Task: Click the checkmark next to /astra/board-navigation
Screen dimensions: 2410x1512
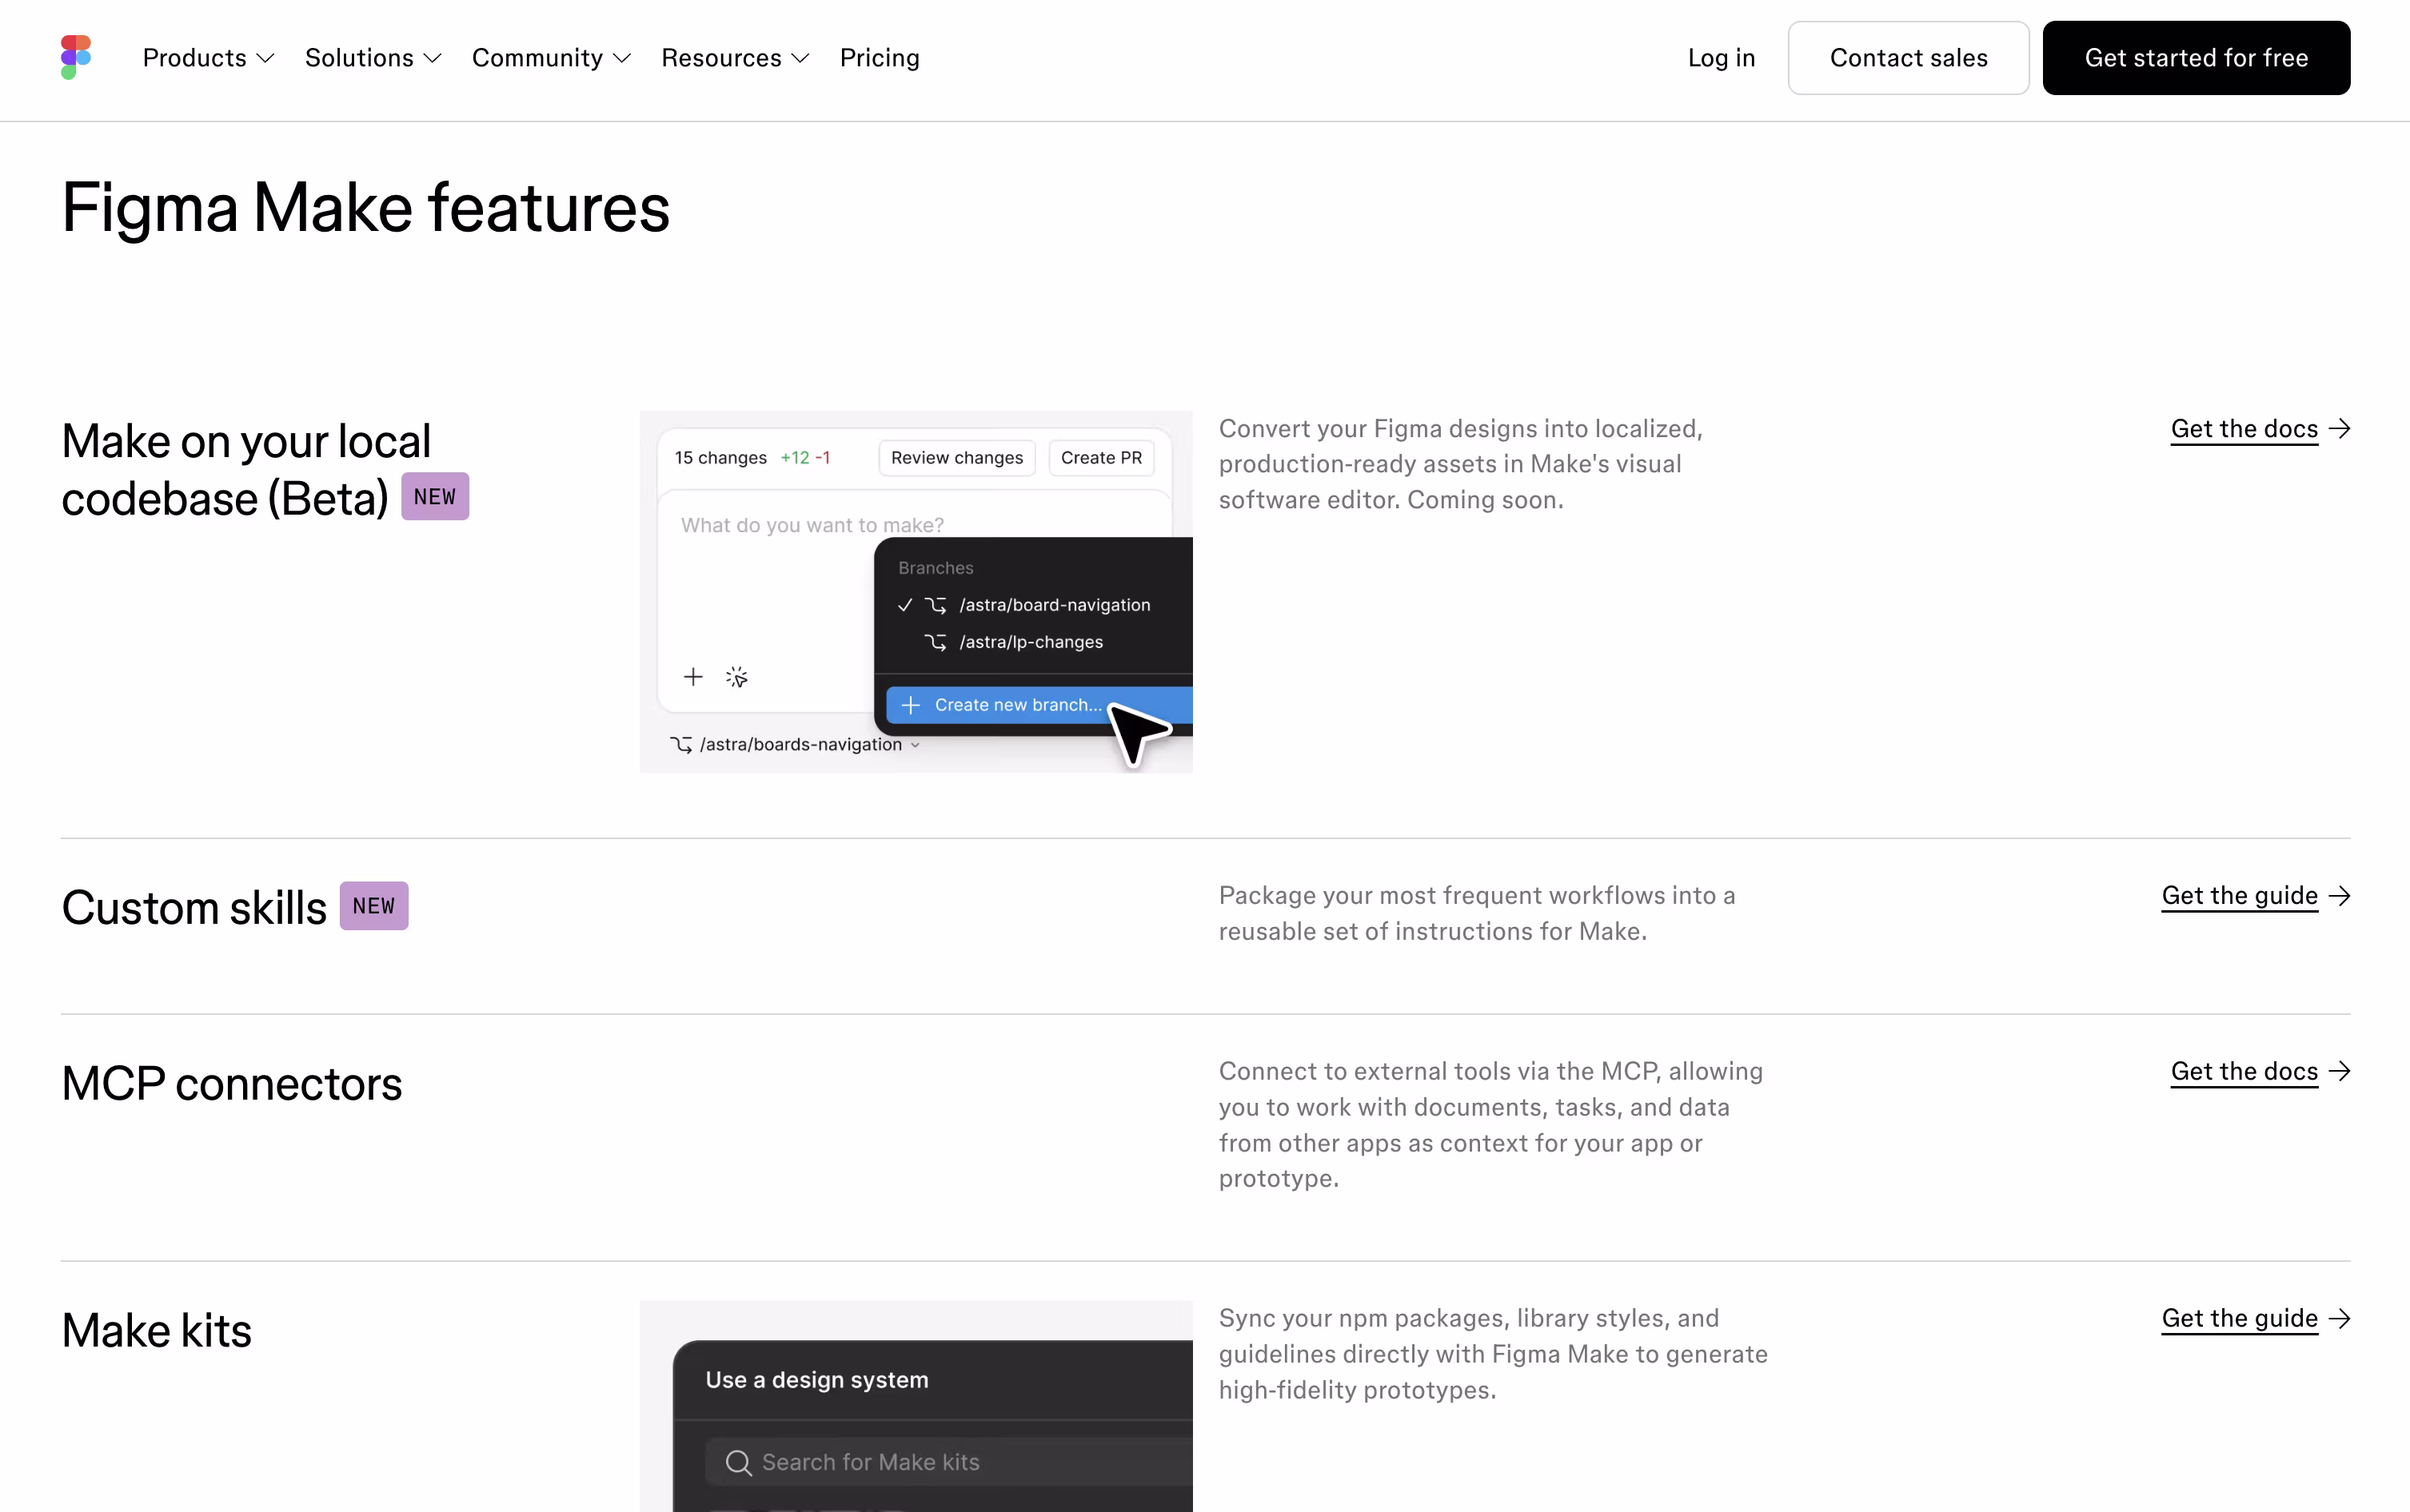Action: 904,605
